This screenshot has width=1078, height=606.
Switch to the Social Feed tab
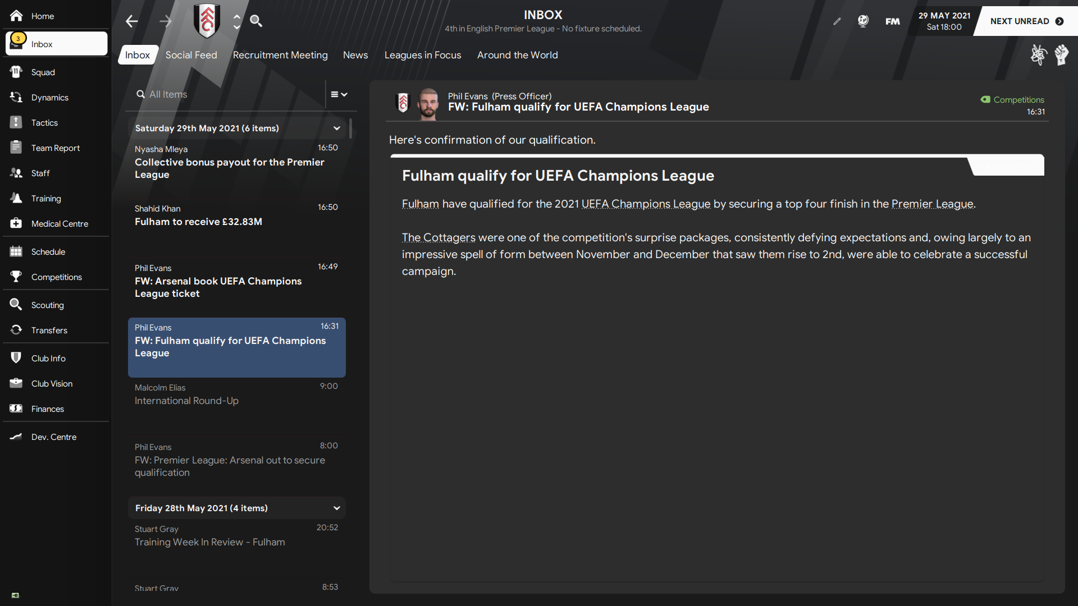191,55
